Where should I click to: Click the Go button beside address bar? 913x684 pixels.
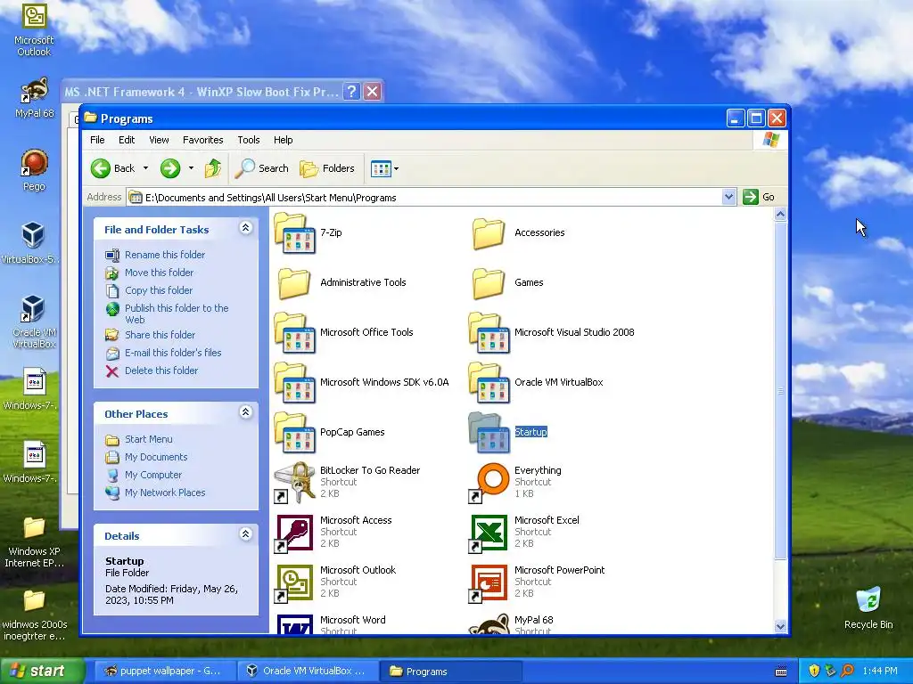click(x=758, y=197)
